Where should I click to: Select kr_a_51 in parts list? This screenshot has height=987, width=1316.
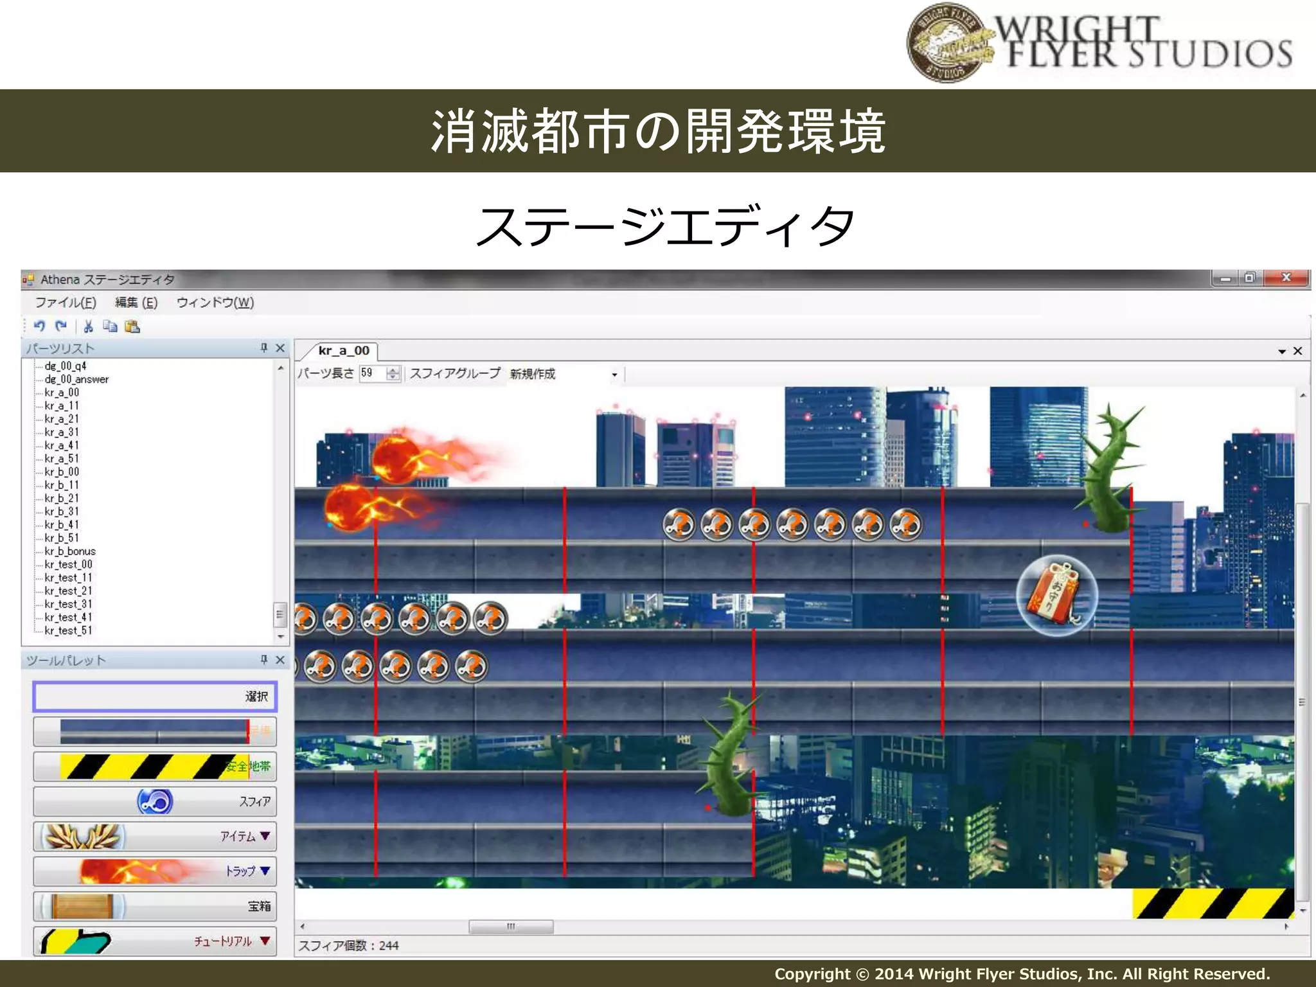(62, 459)
